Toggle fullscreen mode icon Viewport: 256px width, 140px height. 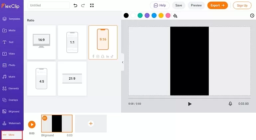point(92,5)
